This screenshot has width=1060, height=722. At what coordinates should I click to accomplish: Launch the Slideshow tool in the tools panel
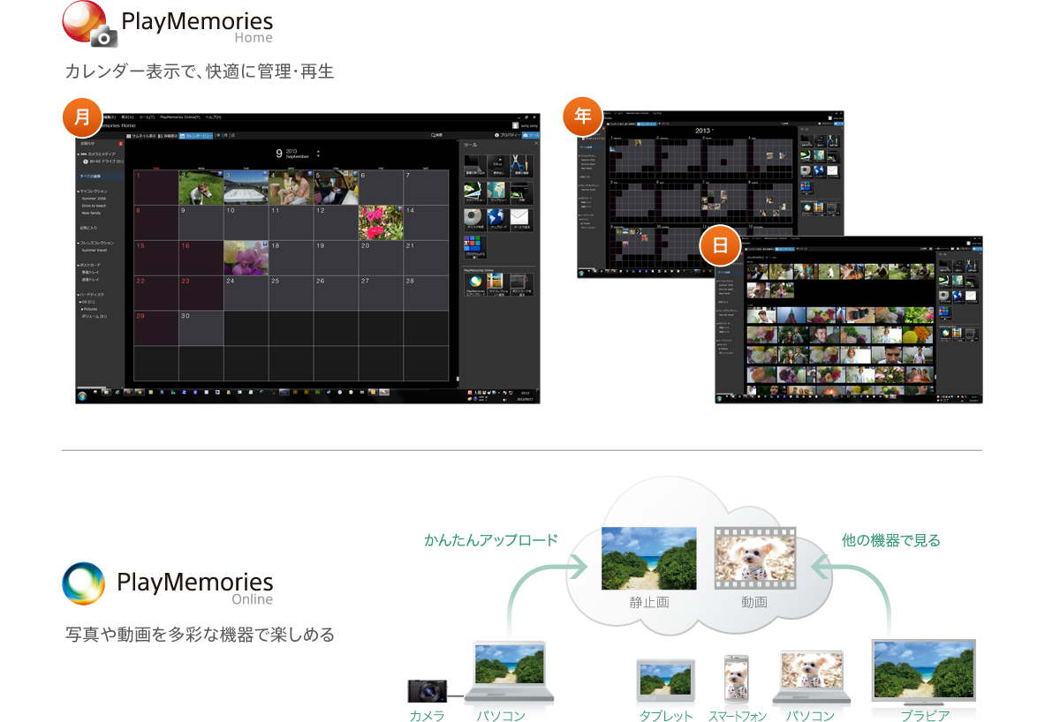pyautogui.click(x=474, y=192)
